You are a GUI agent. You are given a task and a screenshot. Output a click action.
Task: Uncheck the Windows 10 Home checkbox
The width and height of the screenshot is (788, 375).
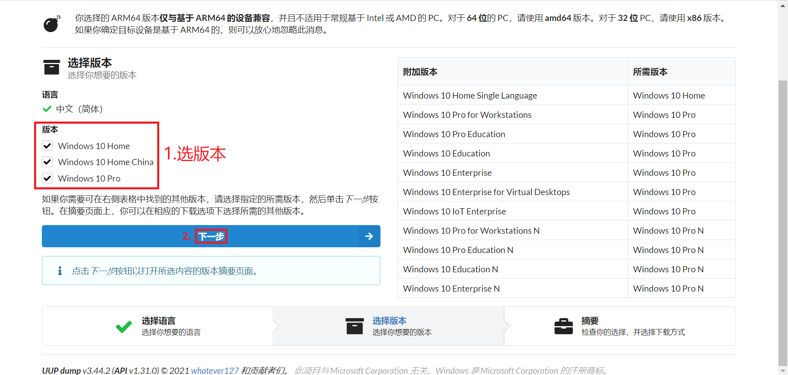pos(47,146)
